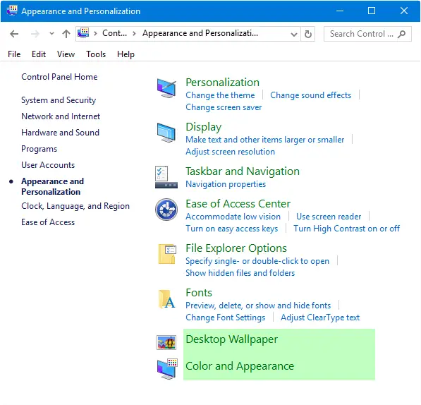Open the Ease of Access Center icon

(x=166, y=210)
